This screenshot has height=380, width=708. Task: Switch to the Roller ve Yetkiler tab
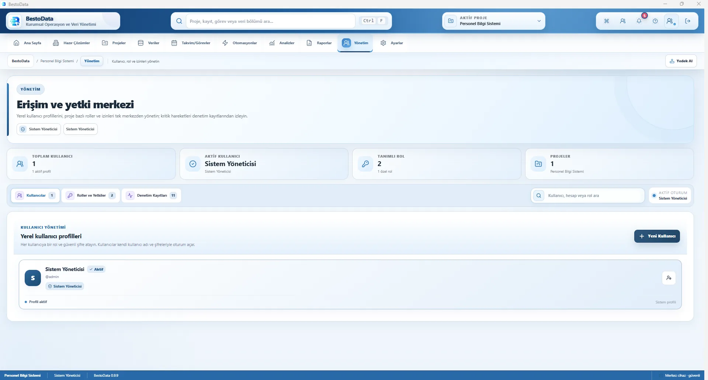pos(91,196)
